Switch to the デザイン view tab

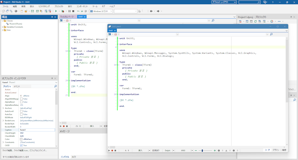pos(276,150)
